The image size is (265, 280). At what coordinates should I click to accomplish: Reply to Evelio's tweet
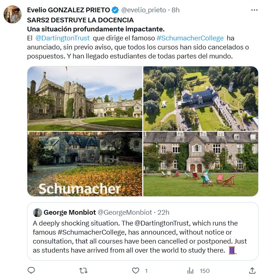click(31, 270)
